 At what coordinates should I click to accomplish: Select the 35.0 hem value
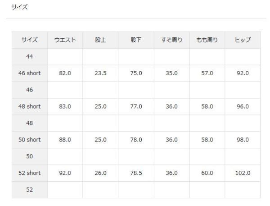pos(171,73)
